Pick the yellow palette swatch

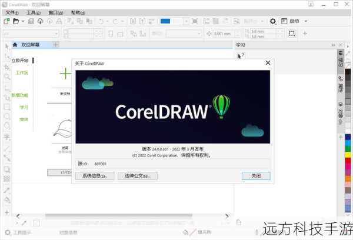point(348,155)
